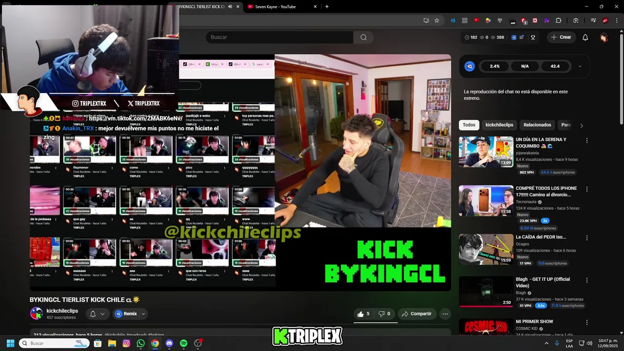This screenshot has height=351, width=624.
Task: Switch to BYKINGCL TIERLIST browser tab
Action: tap(201, 7)
